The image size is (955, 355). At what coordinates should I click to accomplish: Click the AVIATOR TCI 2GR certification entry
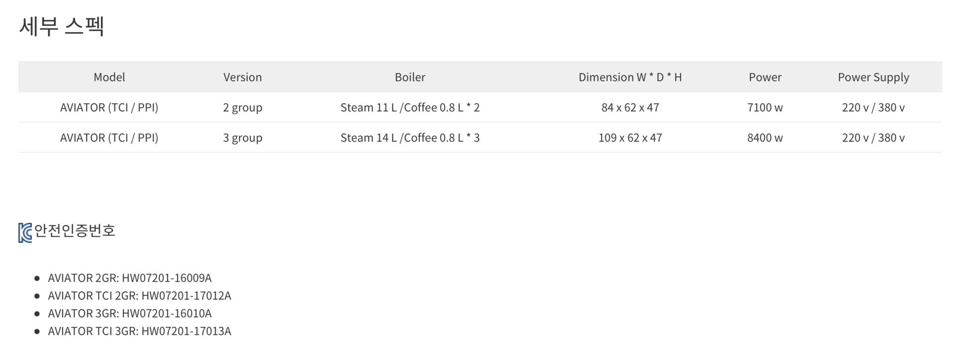pos(139,296)
